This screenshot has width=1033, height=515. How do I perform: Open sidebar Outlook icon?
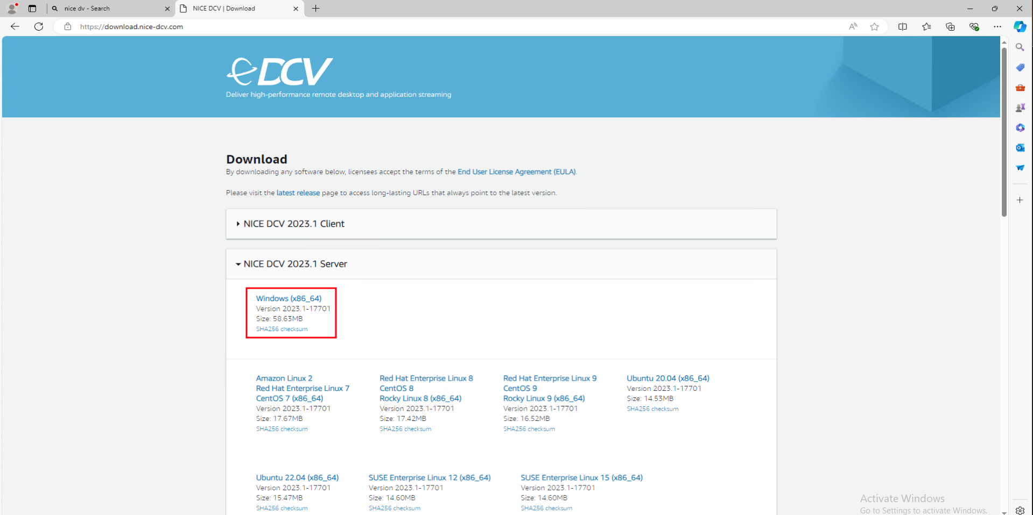[x=1020, y=148]
